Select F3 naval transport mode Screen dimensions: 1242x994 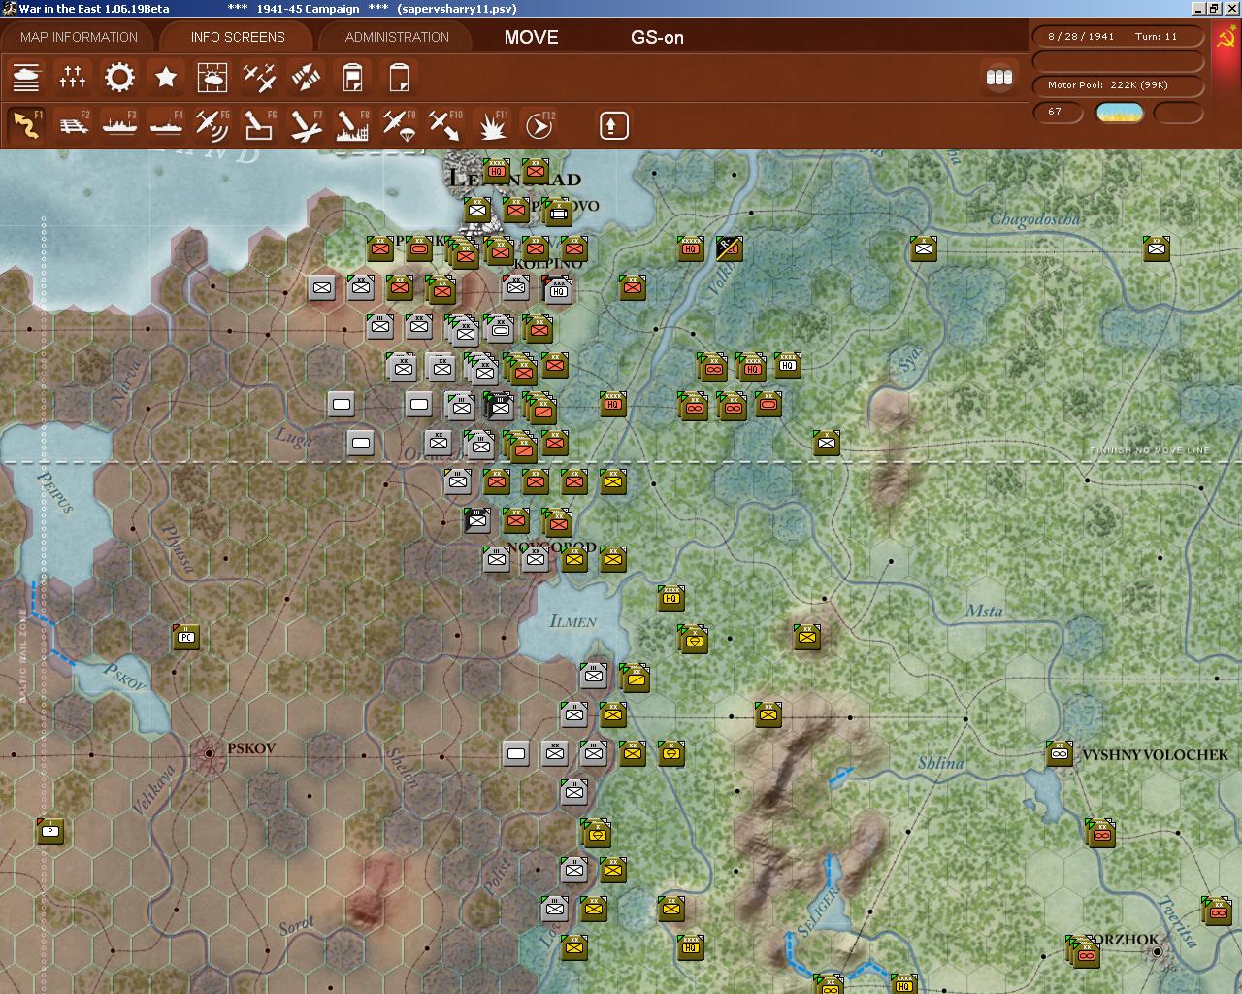(x=119, y=125)
